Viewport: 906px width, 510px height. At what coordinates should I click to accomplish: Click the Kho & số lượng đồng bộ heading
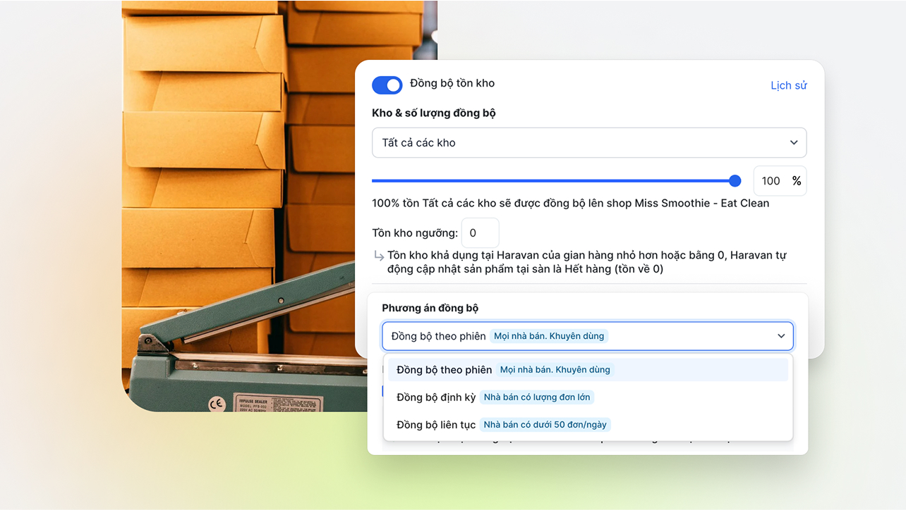point(434,113)
